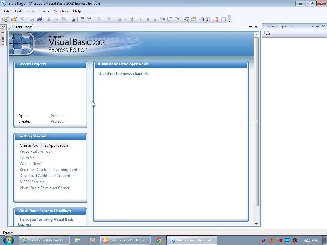Click the Properties Window toolbar icon

[194, 19]
